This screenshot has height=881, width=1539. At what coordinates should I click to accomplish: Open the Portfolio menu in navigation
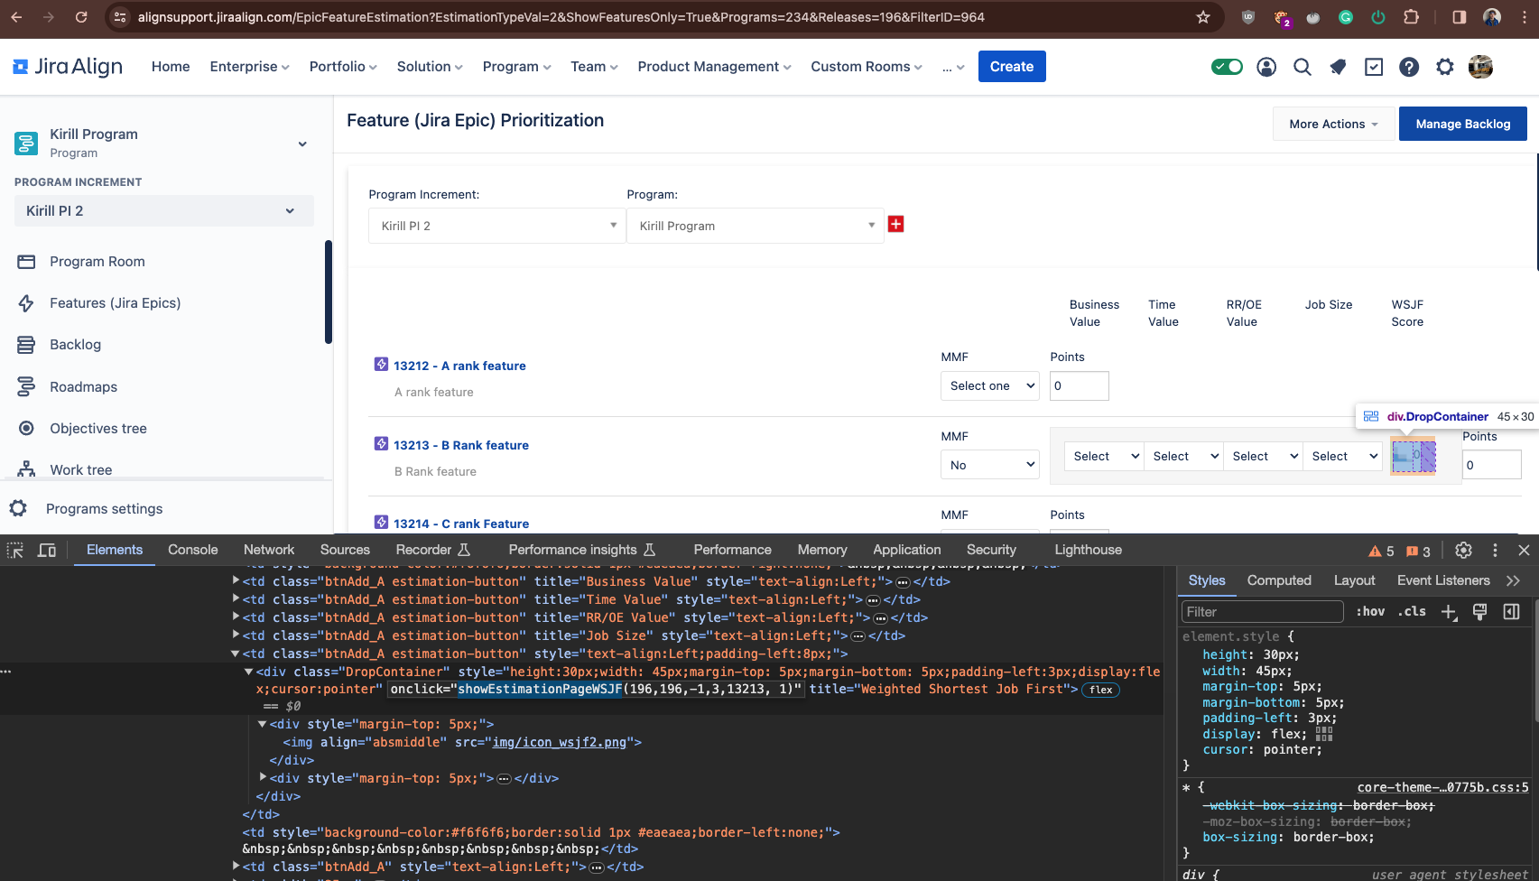343,67
